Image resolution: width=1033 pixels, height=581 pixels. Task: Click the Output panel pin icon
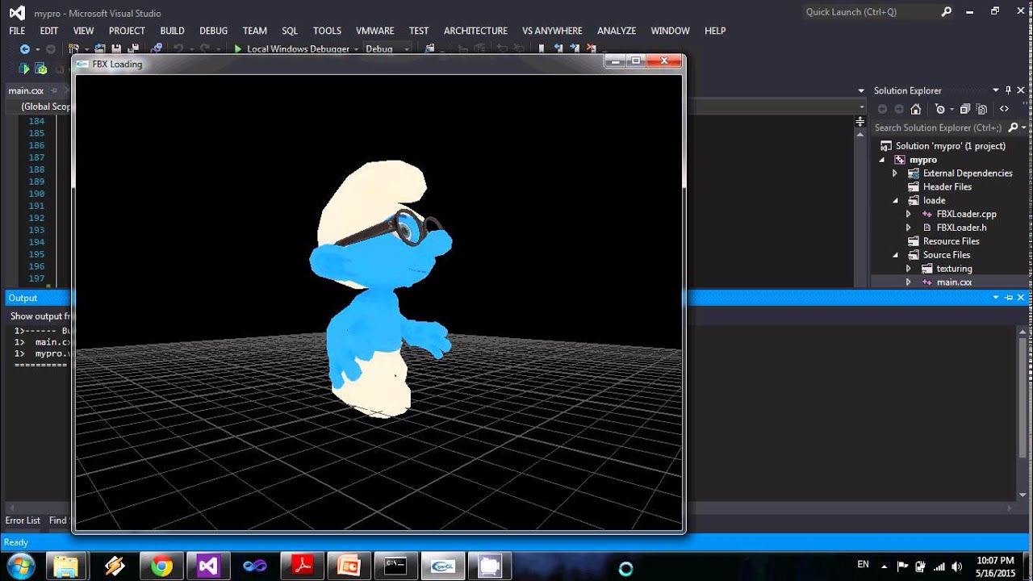pyautogui.click(x=1009, y=298)
